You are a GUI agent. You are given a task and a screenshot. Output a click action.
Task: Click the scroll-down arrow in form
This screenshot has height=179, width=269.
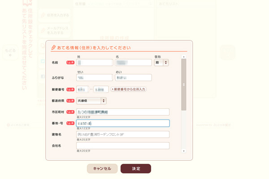tap(183, 151)
